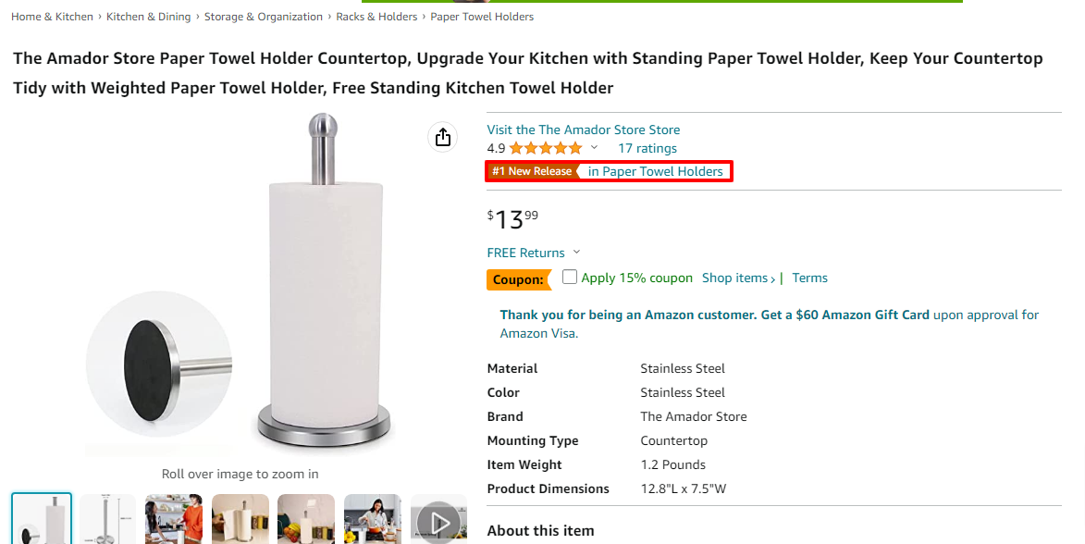Select thumbnail with fruit beside towel holder
The width and height of the screenshot is (1085, 544).
(306, 520)
